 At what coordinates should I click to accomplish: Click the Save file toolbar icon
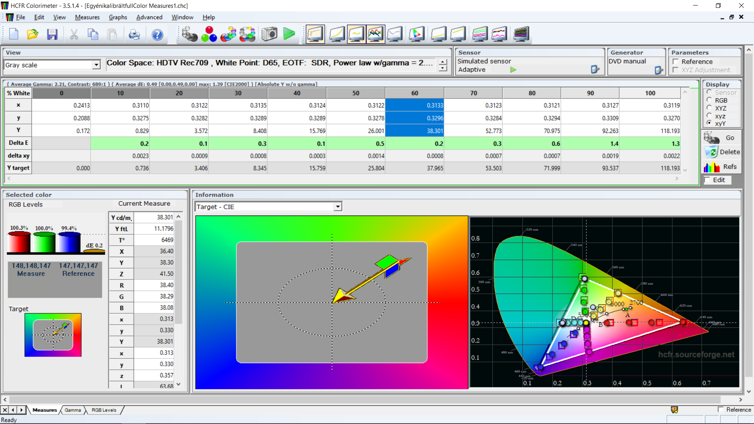click(52, 35)
